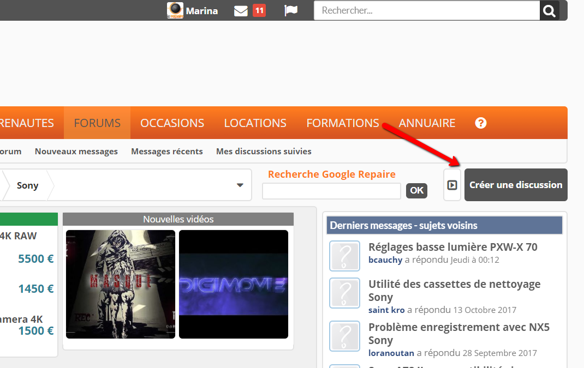
Task: Expand the Sony breadcrumb dropdown arrow
Action: (240, 185)
